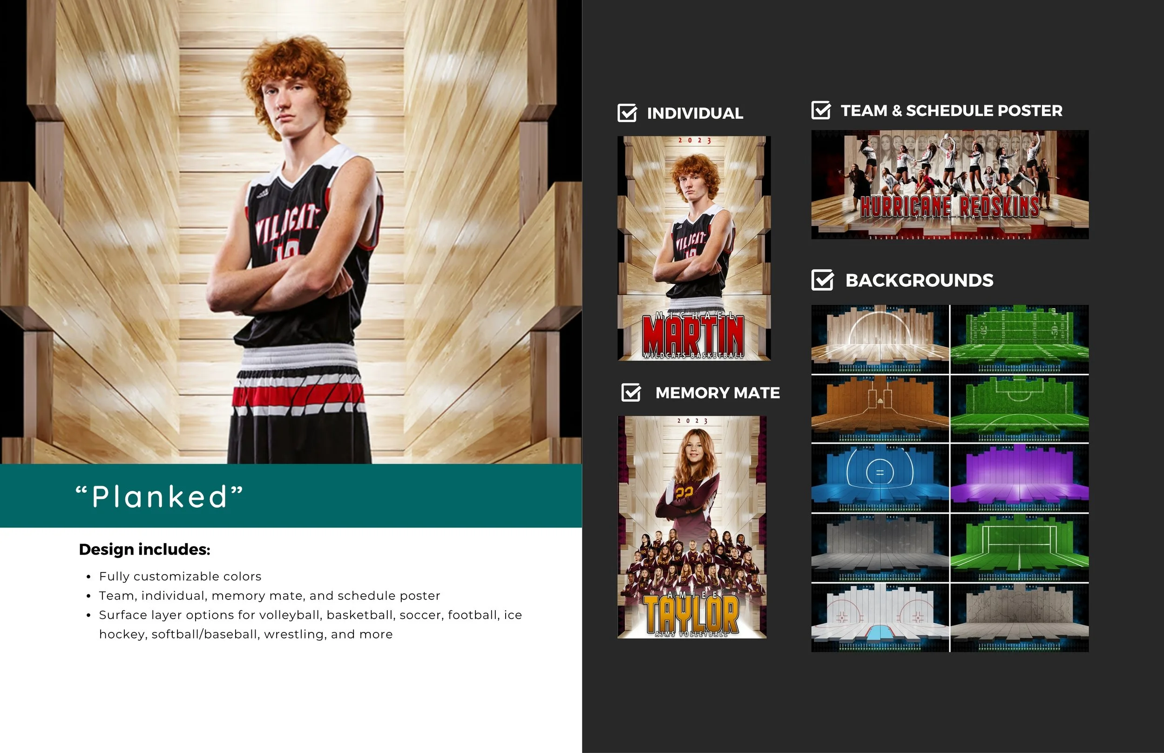Image resolution: width=1164 pixels, height=753 pixels.
Task: Click the Team & Schedule Poster checkbox
Action: click(x=821, y=110)
